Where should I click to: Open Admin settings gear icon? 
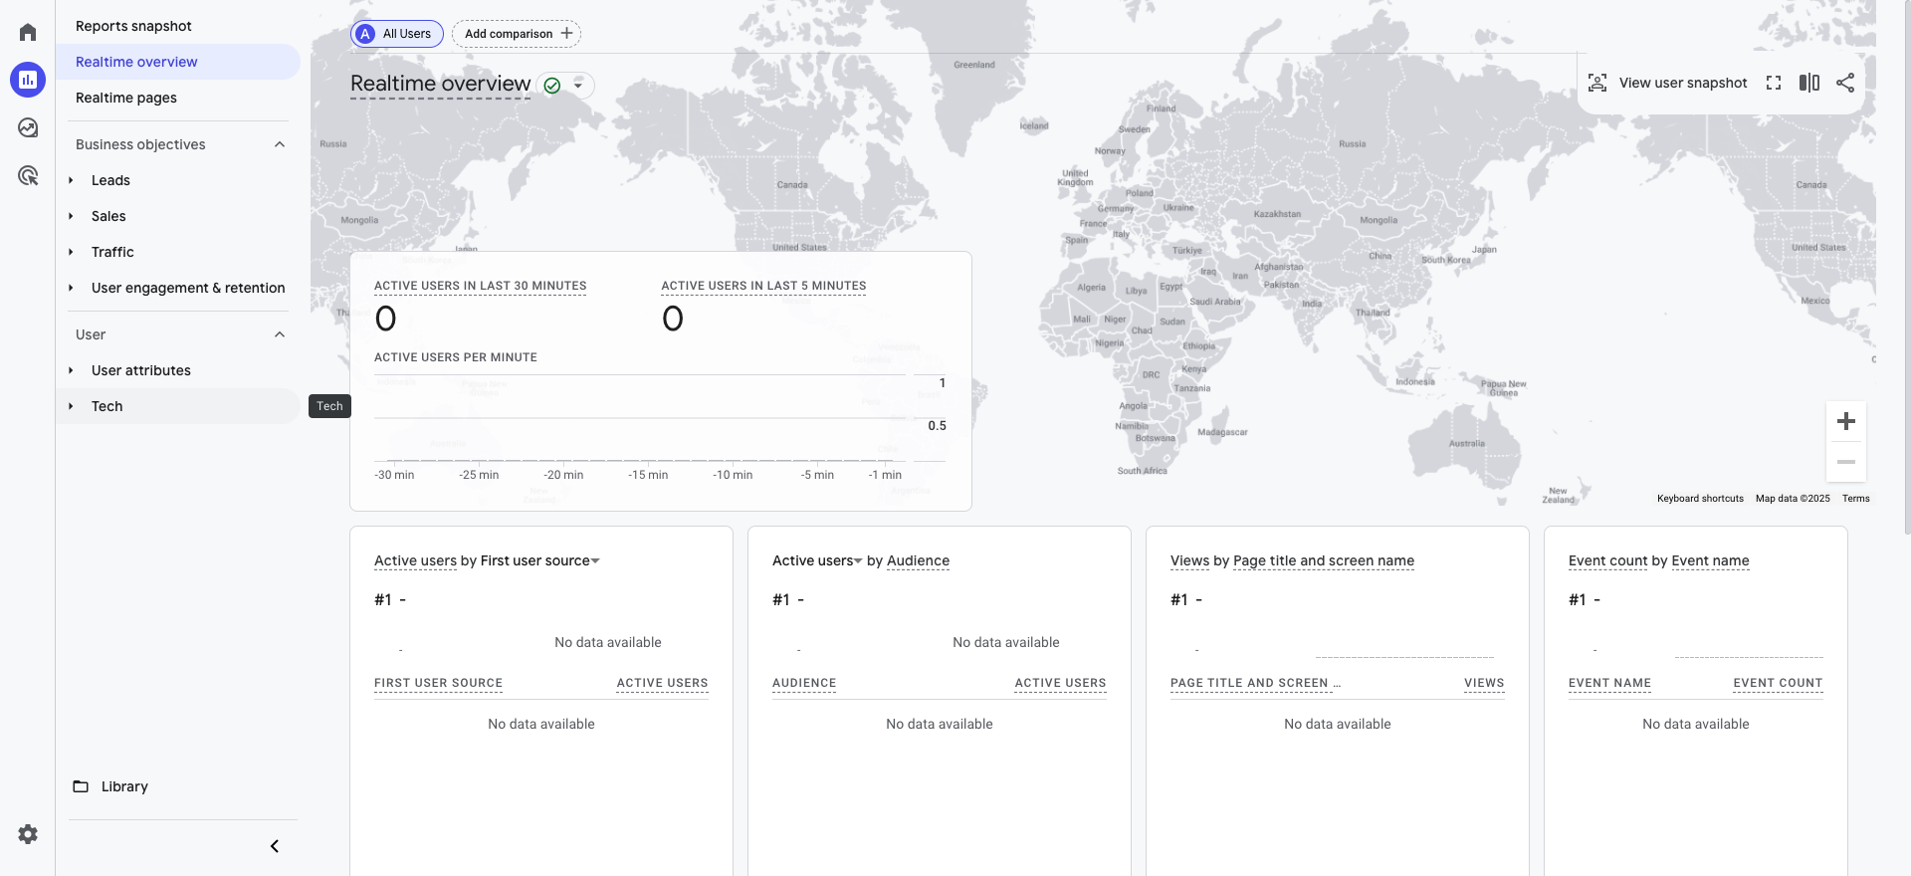(x=28, y=834)
